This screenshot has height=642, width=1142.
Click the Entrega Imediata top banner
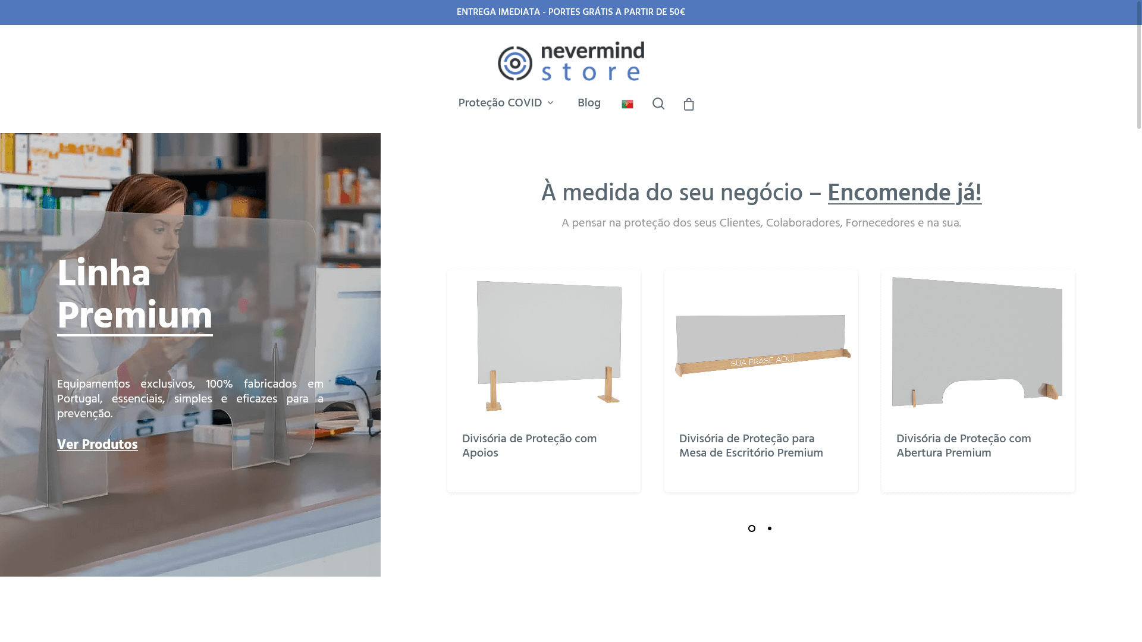(x=570, y=12)
